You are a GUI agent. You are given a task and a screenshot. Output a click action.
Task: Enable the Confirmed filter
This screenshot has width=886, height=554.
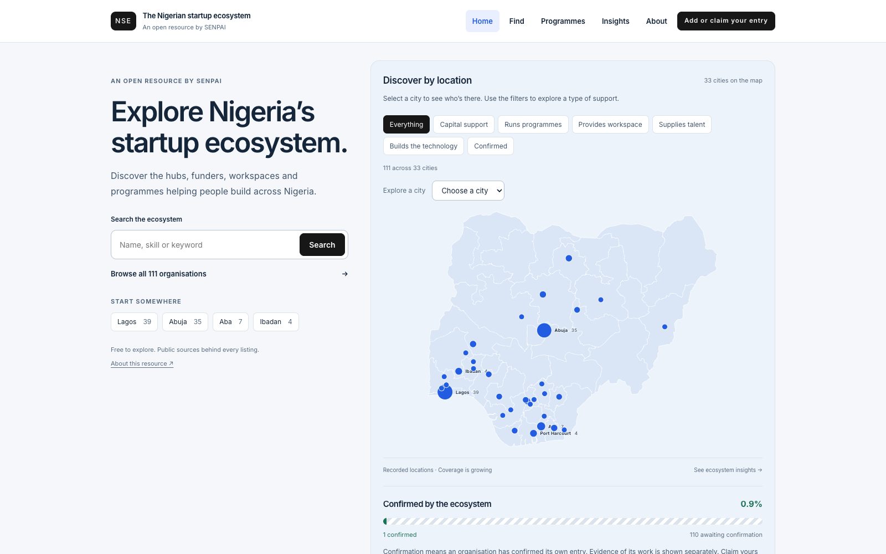click(x=490, y=146)
